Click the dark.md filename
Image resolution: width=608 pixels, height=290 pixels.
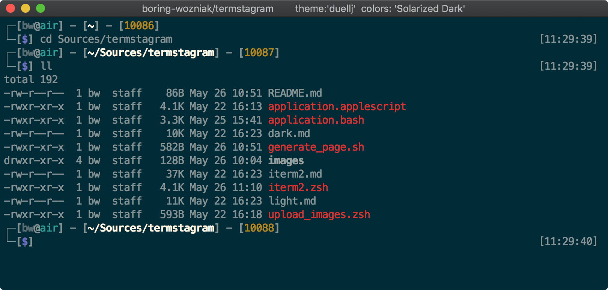[289, 133]
